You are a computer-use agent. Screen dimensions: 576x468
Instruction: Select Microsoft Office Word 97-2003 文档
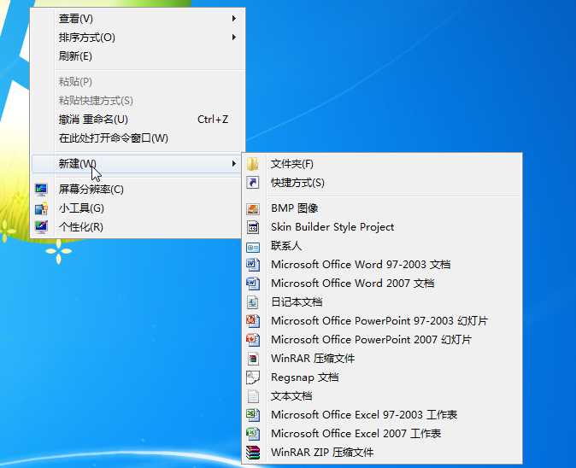click(x=382, y=264)
